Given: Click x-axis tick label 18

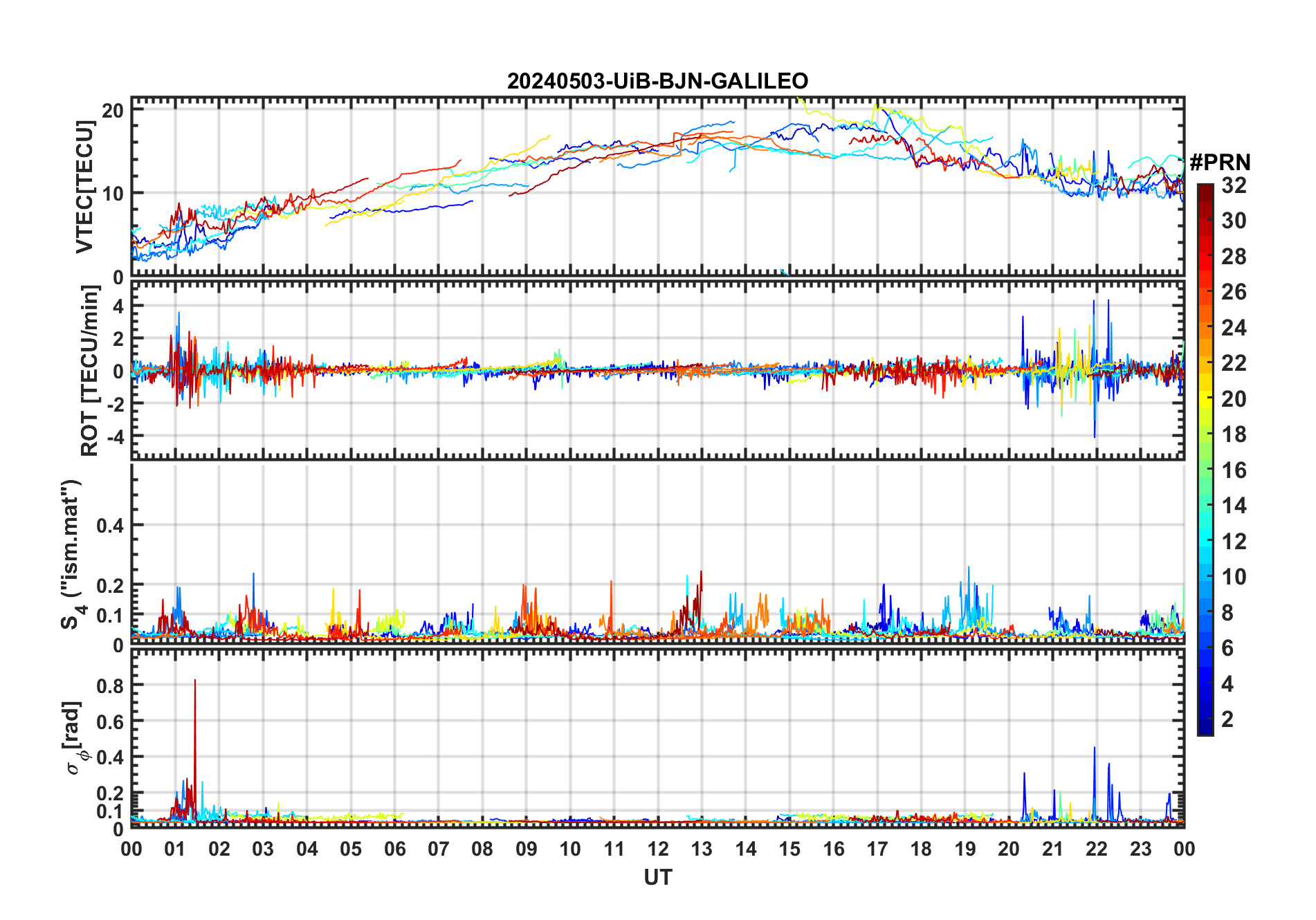Looking at the screenshot, I should click(921, 849).
